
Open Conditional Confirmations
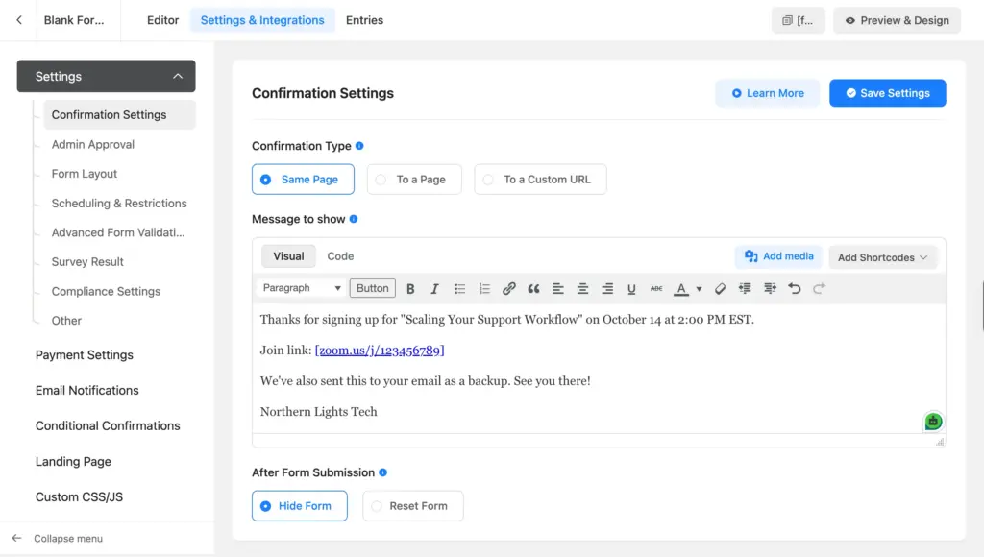coord(108,425)
